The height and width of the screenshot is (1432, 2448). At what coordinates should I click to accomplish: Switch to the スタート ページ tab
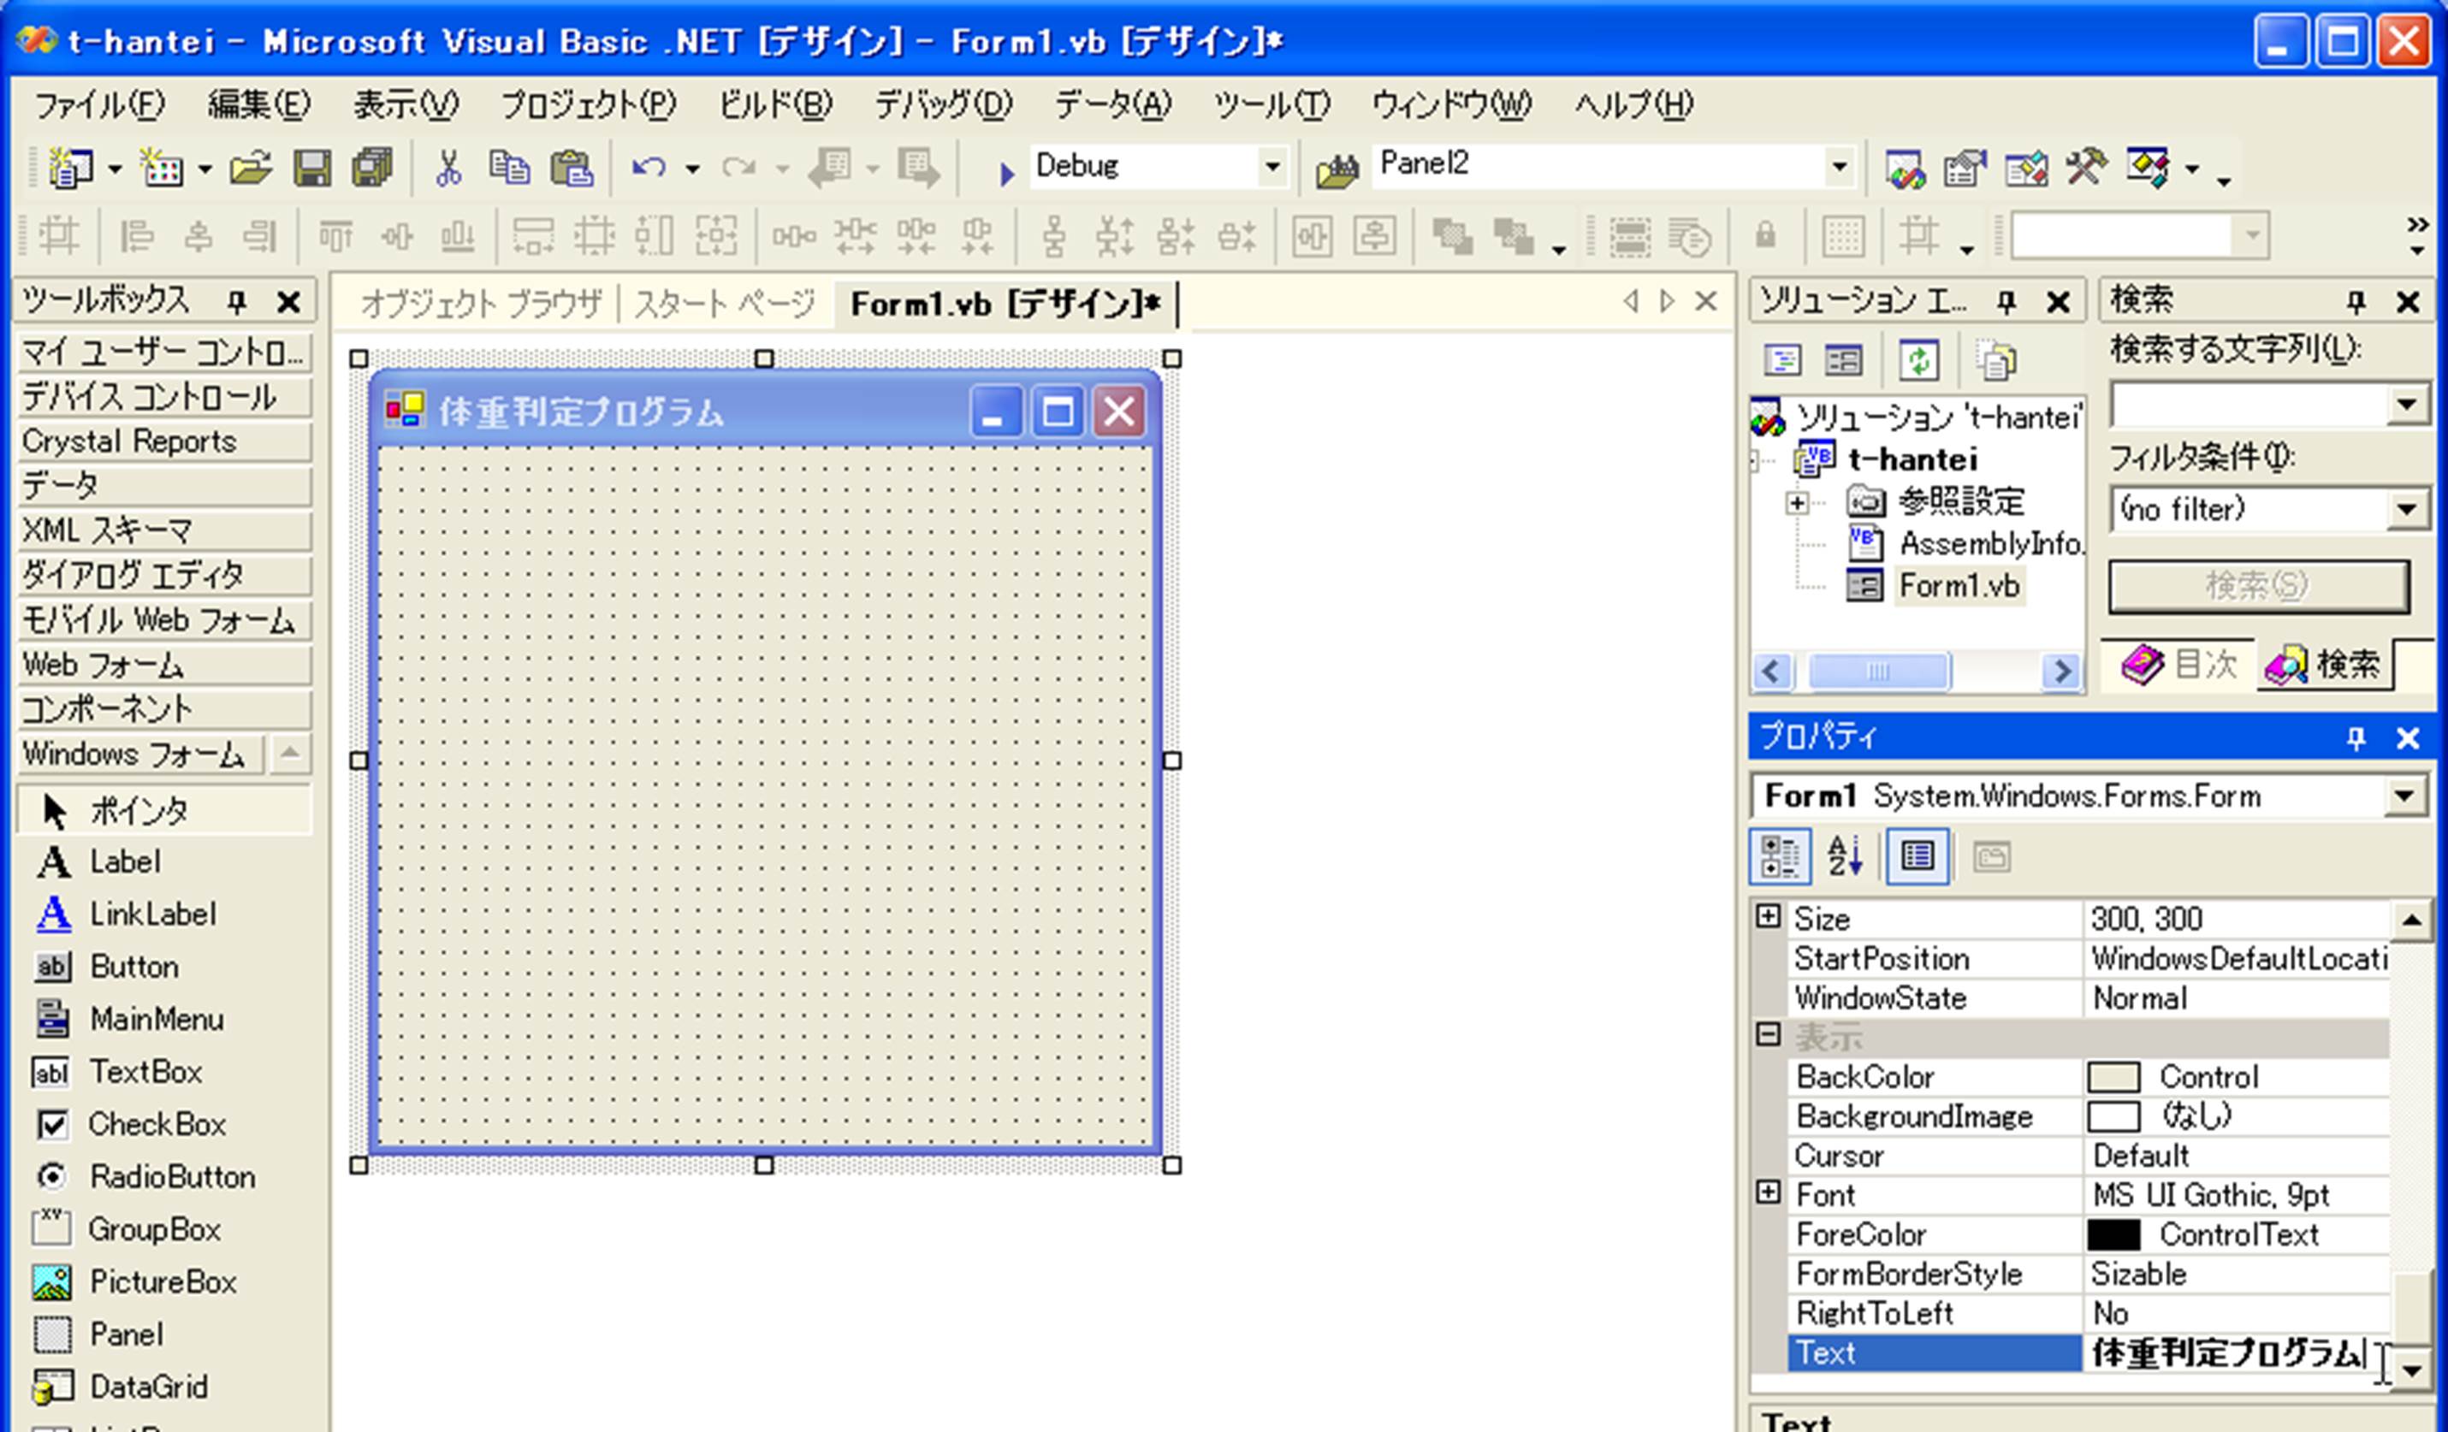(x=724, y=304)
